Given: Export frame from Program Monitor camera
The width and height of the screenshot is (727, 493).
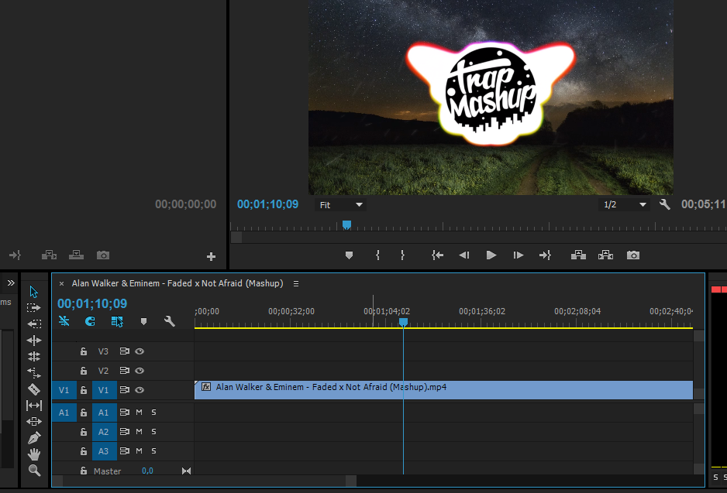Looking at the screenshot, I should coord(633,255).
